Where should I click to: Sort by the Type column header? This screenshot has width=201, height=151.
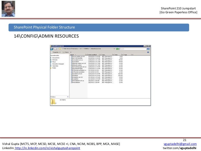[x=107, y=55]
